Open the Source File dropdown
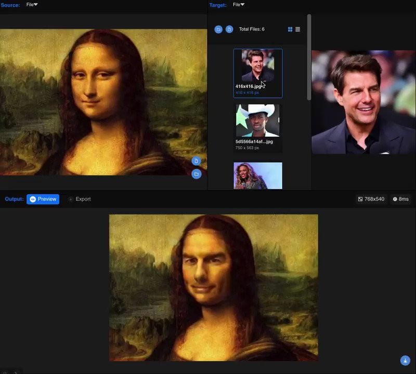The width and height of the screenshot is (416, 374). (32, 5)
